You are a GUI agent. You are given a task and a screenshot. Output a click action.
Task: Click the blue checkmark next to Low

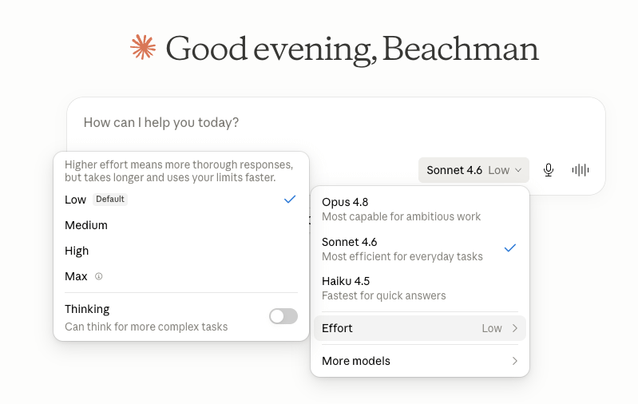[290, 200]
